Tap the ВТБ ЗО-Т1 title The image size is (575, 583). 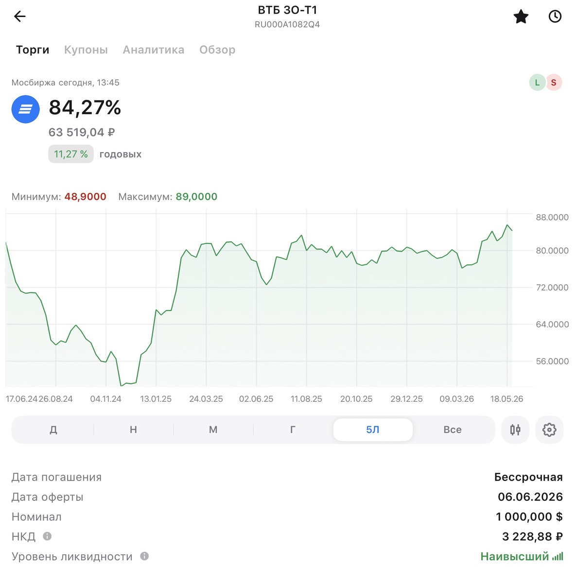click(287, 10)
